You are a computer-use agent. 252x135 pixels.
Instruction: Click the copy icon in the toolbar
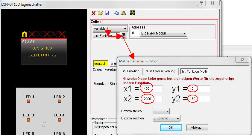116,13
